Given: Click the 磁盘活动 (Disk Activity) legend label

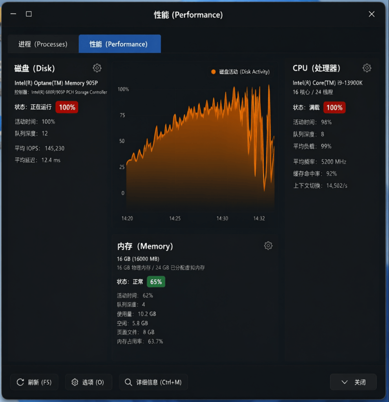Looking at the screenshot, I should pos(245,72).
